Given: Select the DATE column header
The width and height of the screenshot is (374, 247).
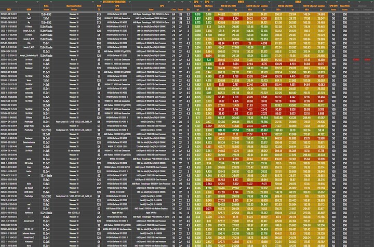Looking at the screenshot, I should tap(9, 9).
